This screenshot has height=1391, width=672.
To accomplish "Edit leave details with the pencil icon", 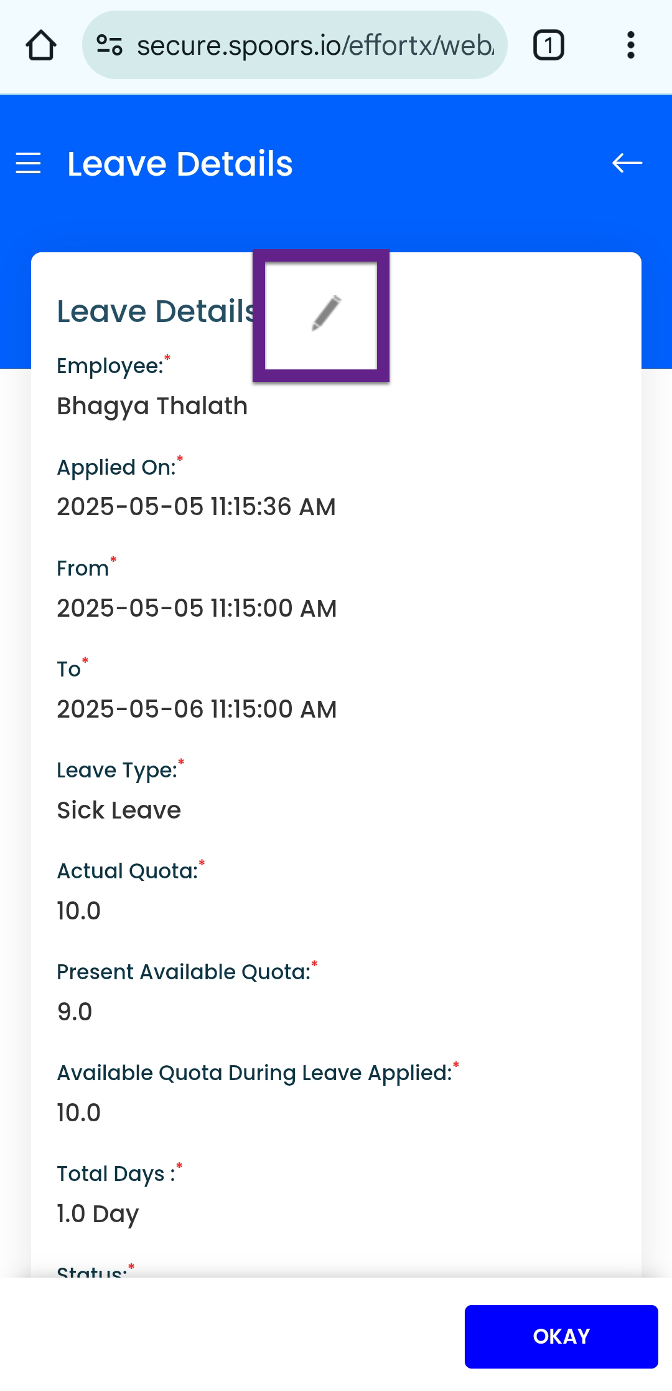I will point(325,313).
